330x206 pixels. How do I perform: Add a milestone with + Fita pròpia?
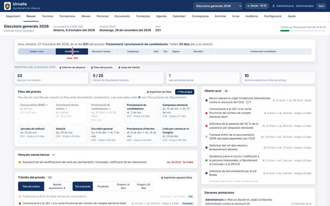185,92
